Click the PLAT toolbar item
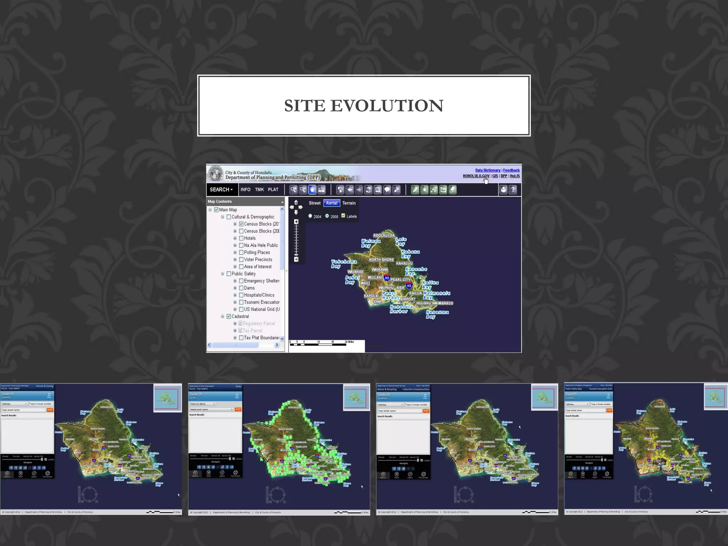The width and height of the screenshot is (728, 546). pos(273,190)
